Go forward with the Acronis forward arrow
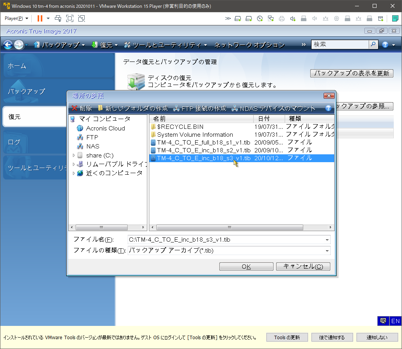Viewport: 402px width, 349px height. point(19,45)
